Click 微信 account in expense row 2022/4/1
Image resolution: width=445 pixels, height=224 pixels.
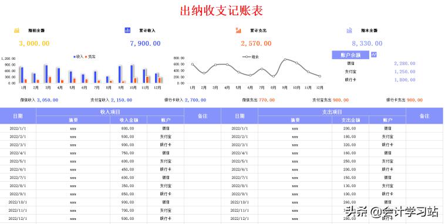pyautogui.click(x=387, y=153)
